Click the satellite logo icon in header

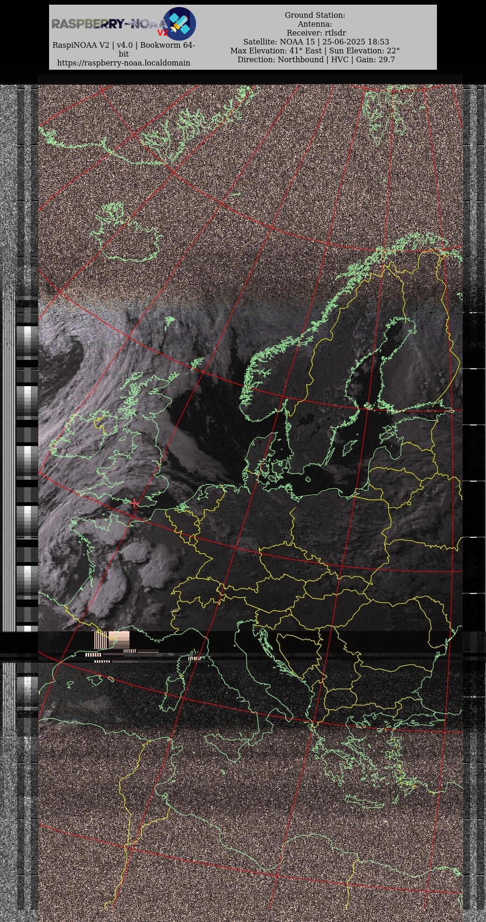click(x=179, y=23)
